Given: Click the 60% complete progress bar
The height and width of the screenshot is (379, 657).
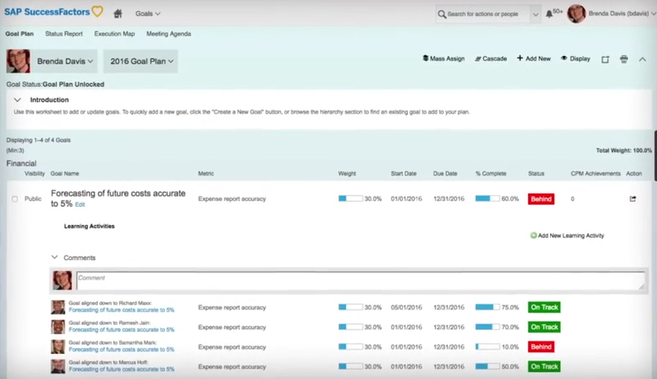Looking at the screenshot, I should pyautogui.click(x=487, y=199).
